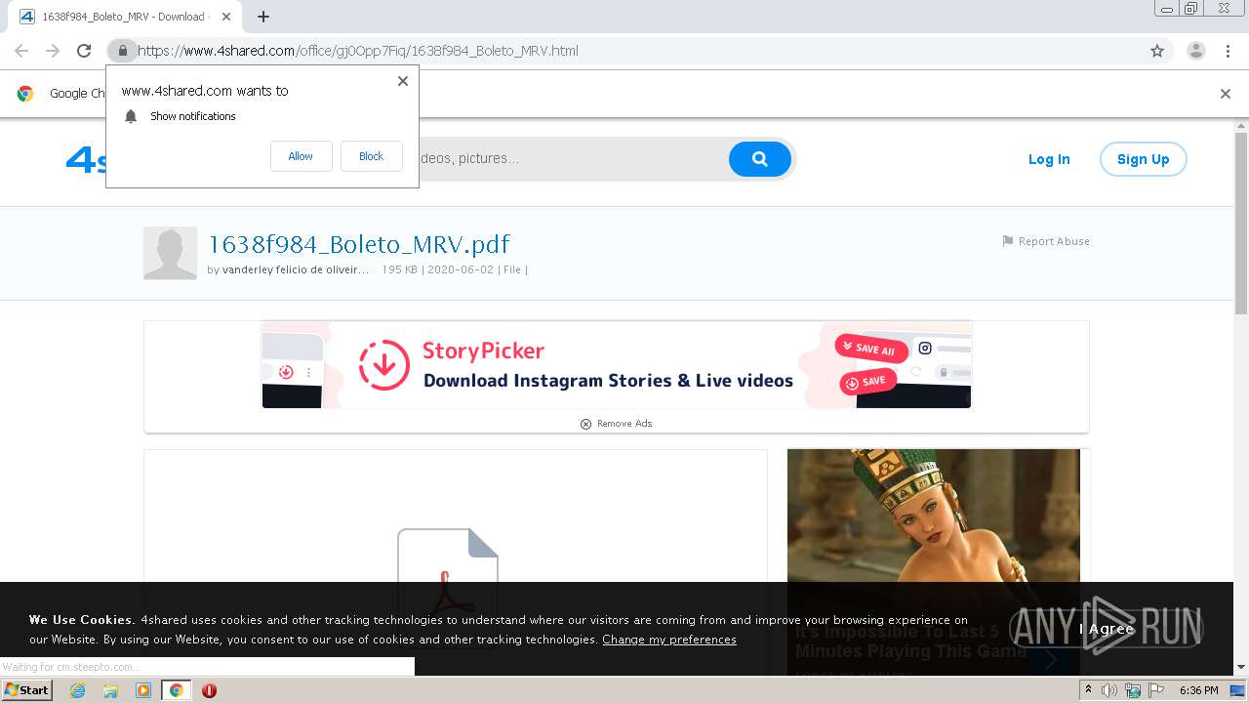The image size is (1249, 703).
Task: Click Remove Ads below the banner
Action: click(617, 424)
